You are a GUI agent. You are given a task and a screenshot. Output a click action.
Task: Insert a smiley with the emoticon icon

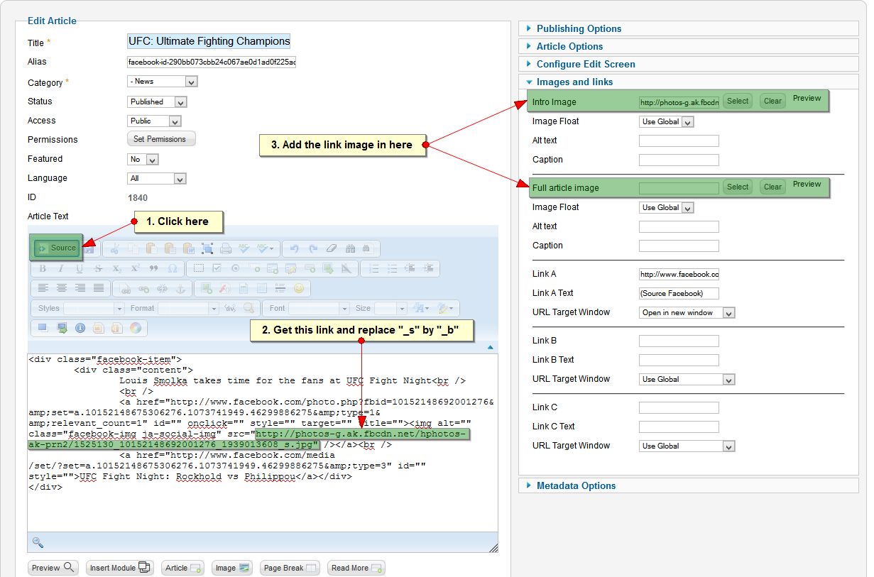click(x=299, y=289)
